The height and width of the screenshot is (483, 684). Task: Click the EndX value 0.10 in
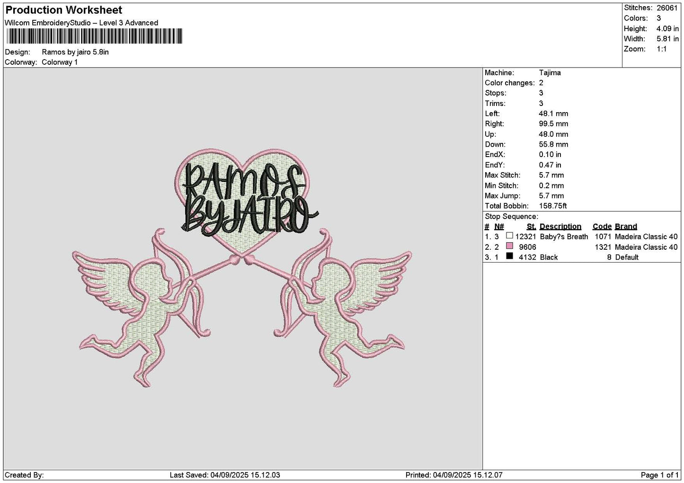coord(550,155)
